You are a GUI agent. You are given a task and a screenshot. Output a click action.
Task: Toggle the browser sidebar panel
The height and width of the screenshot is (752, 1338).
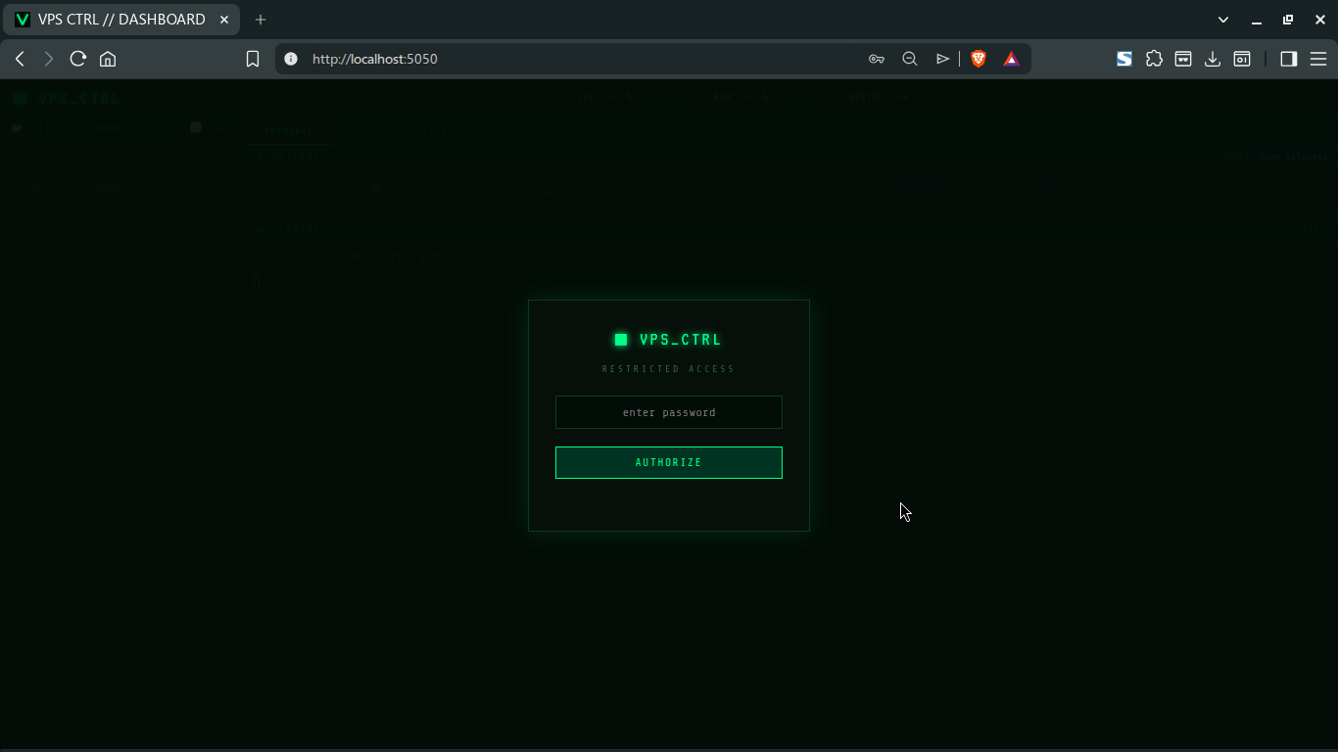(1289, 59)
